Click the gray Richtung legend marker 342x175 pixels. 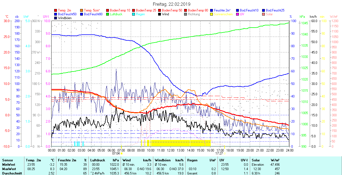tap(186, 14)
